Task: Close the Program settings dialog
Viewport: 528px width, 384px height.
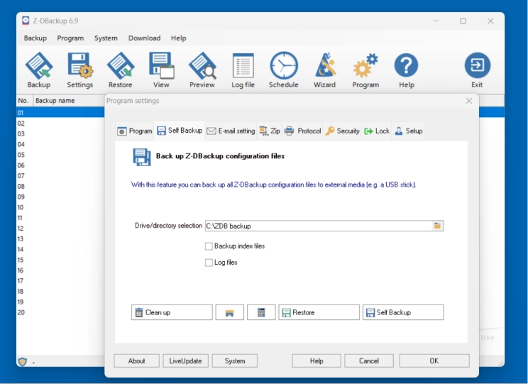Action: 469,101
